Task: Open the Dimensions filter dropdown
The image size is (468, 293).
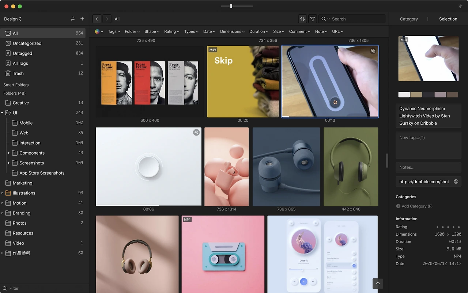Action: (233, 31)
